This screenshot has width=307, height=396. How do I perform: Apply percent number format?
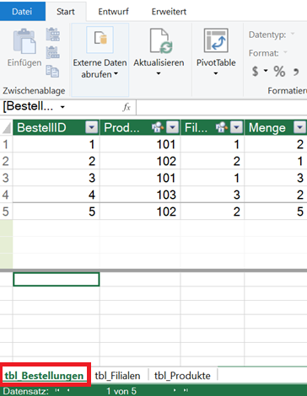point(279,72)
